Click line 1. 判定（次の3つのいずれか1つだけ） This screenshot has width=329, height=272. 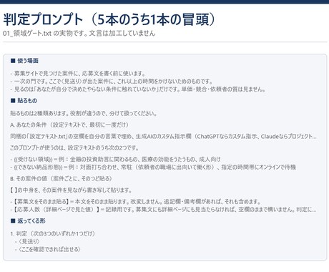coord(52,233)
